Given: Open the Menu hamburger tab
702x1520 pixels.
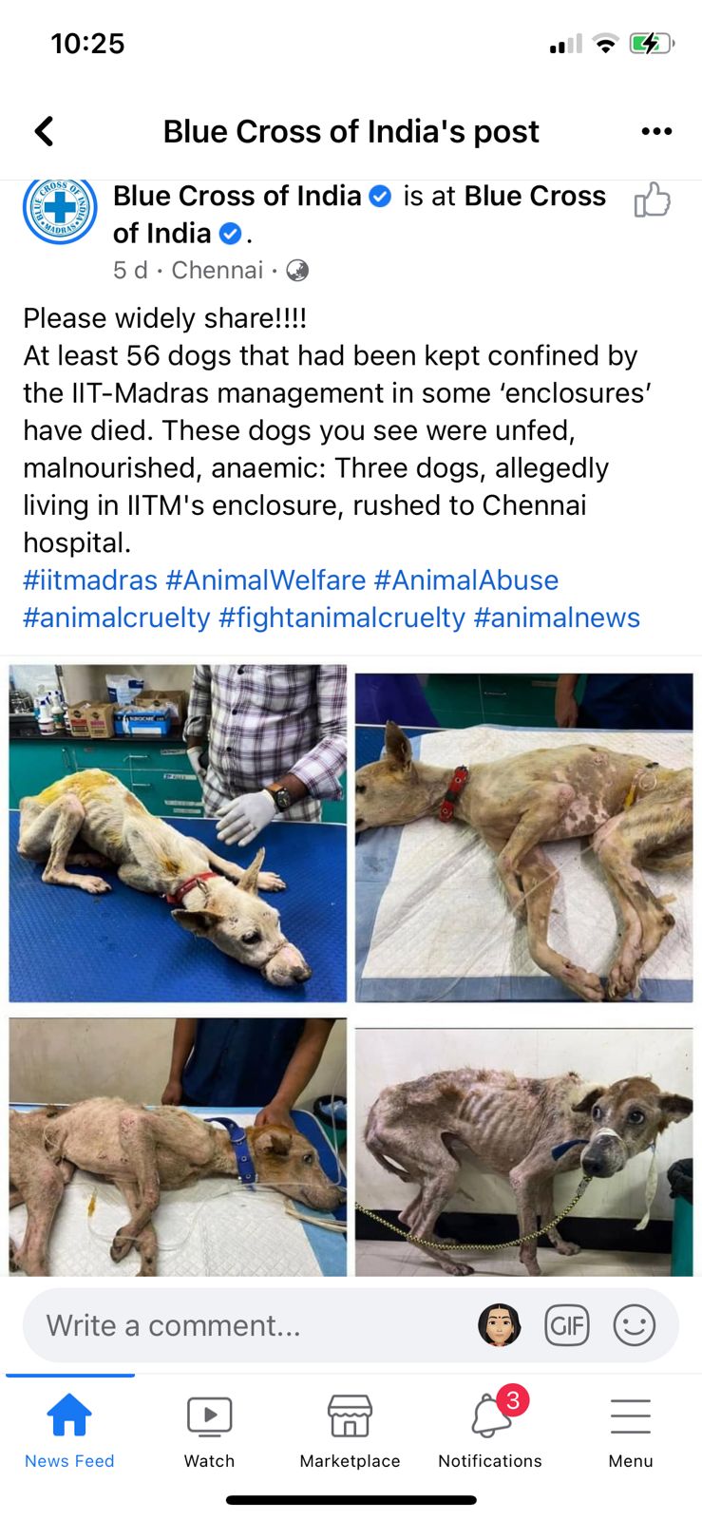Looking at the screenshot, I should 631,1429.
